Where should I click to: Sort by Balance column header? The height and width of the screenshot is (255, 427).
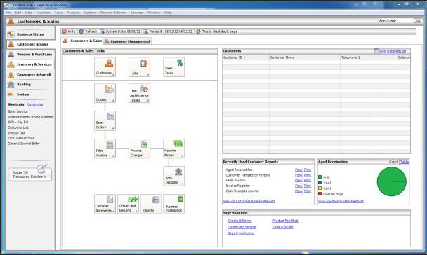(393, 57)
